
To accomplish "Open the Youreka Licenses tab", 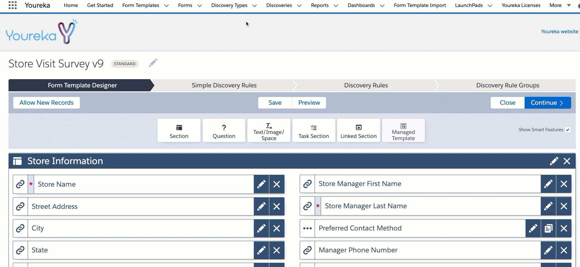I will point(521,5).
